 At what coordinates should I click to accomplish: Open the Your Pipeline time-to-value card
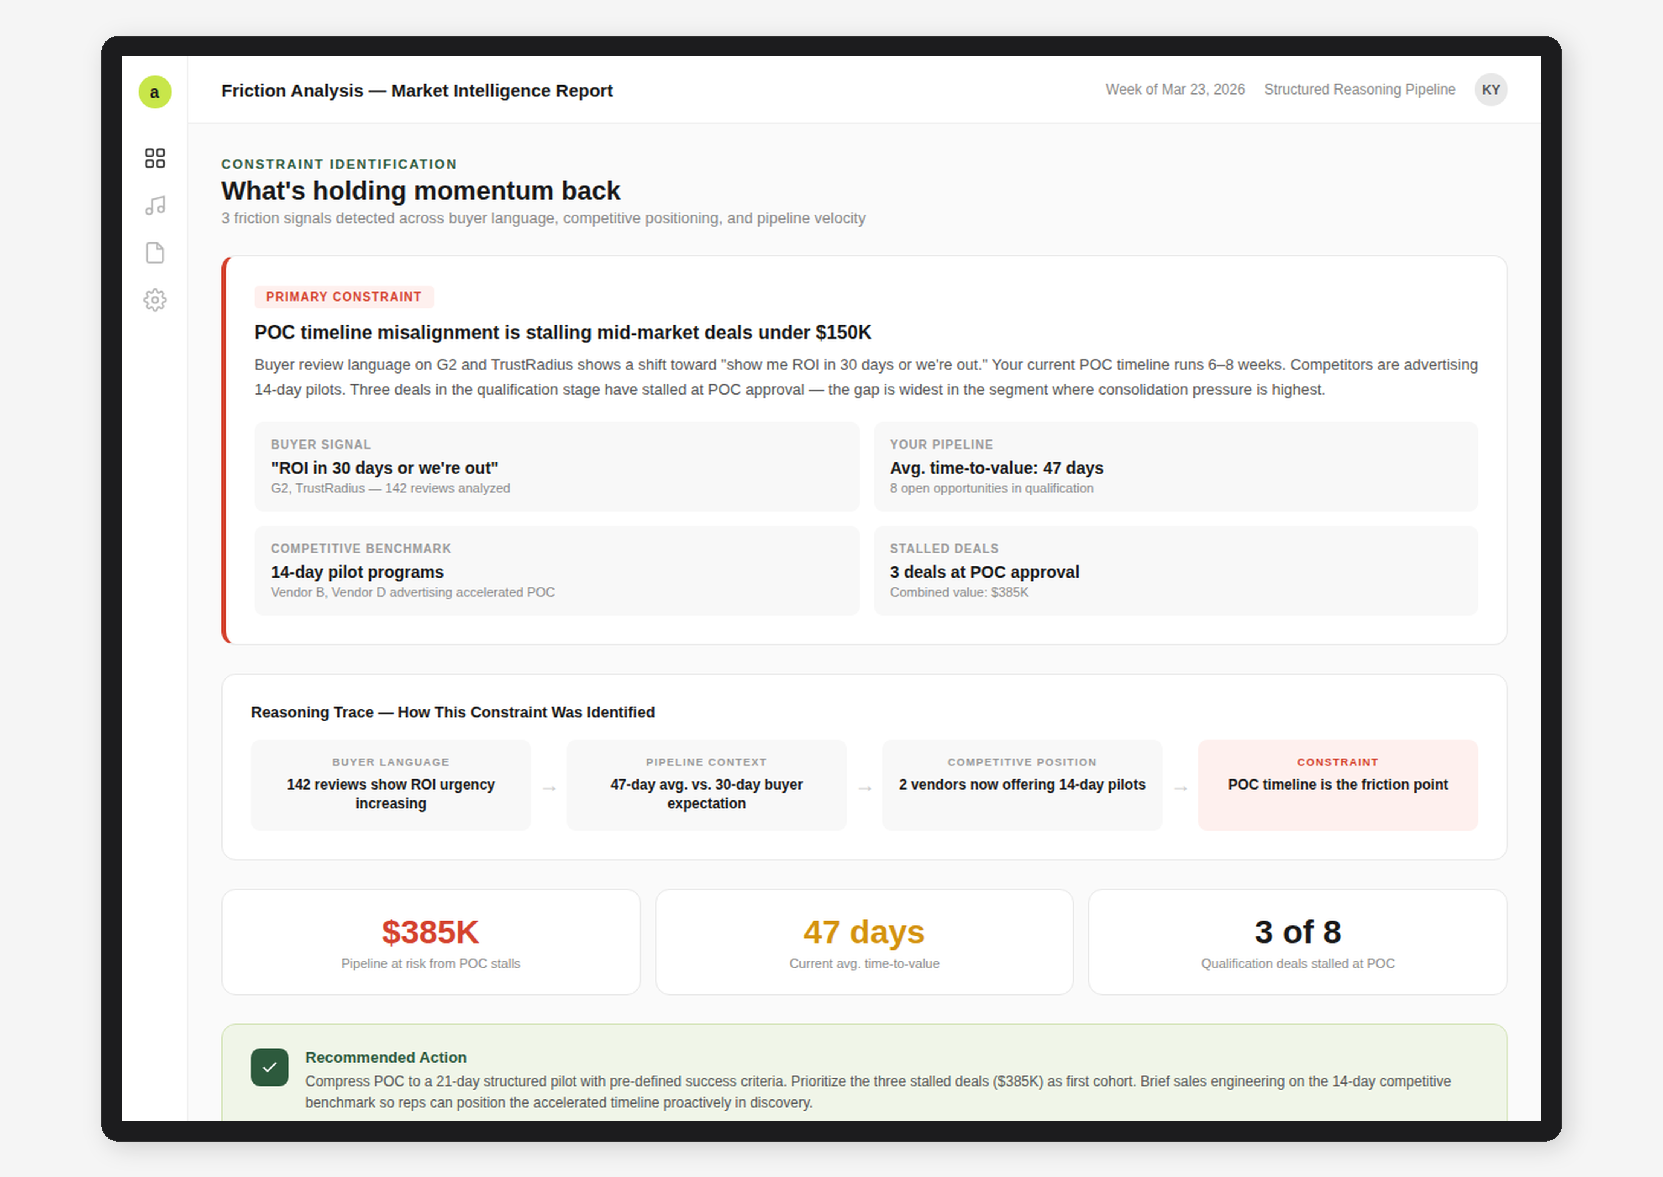point(1175,467)
